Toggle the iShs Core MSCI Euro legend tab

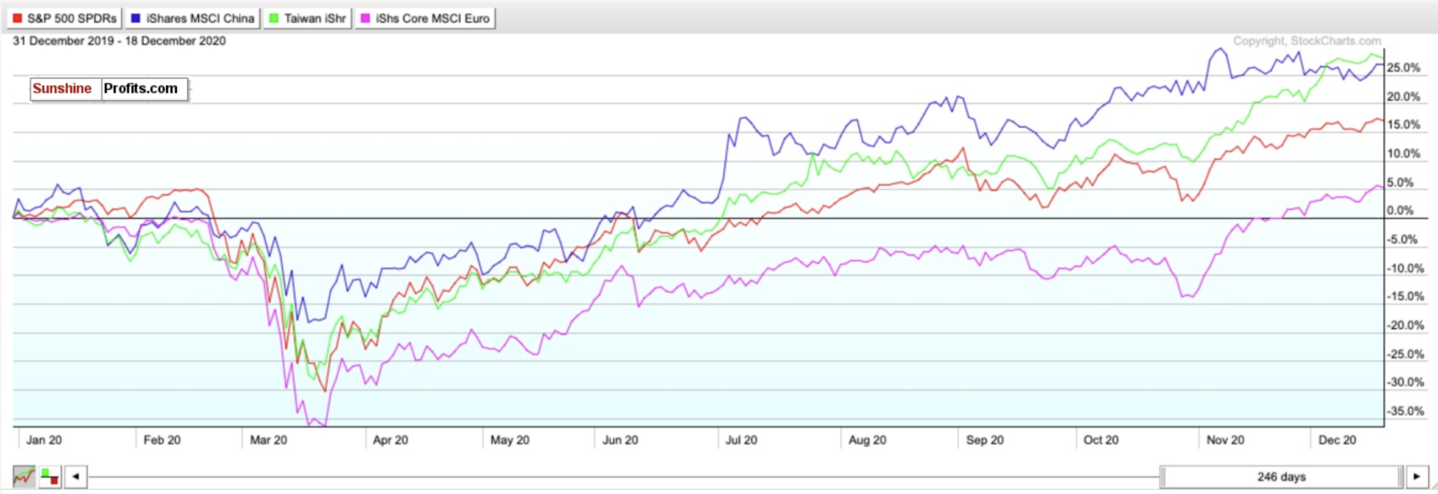[425, 18]
